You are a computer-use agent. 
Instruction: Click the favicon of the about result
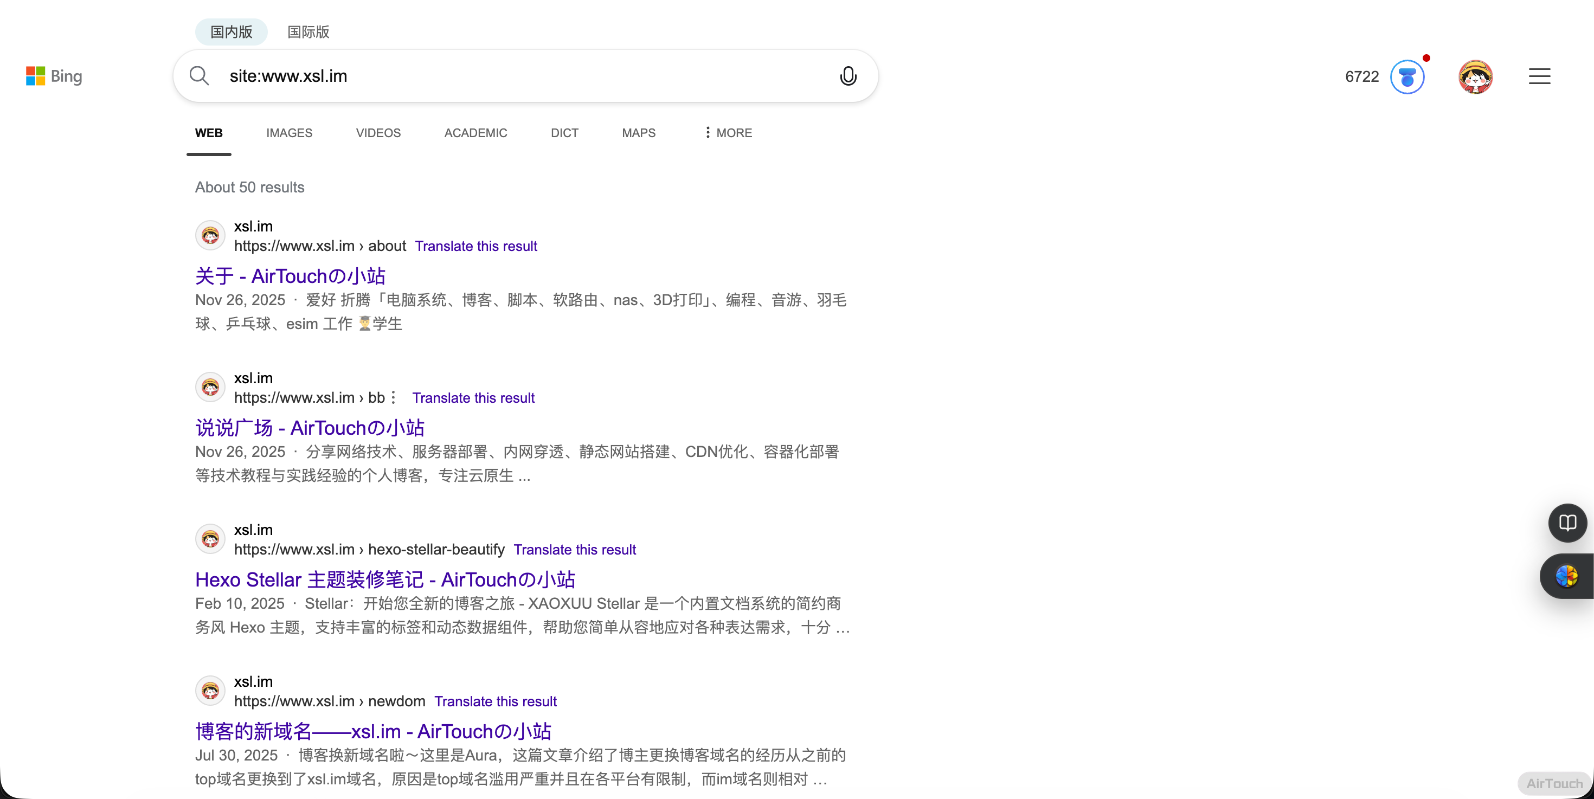[210, 236]
